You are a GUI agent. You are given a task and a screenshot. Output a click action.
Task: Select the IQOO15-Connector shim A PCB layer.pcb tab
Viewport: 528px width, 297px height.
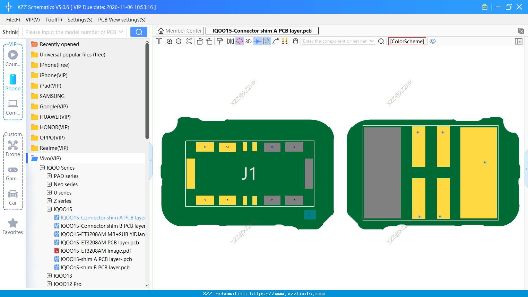click(x=262, y=30)
